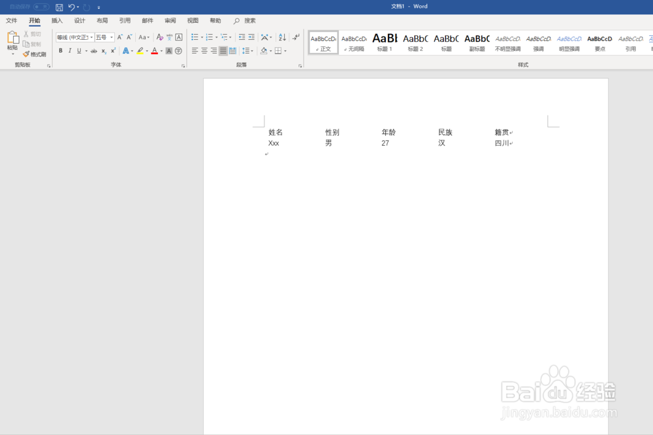Apply strikethrough to the text
Image resolution: width=653 pixels, height=435 pixels.
(93, 51)
